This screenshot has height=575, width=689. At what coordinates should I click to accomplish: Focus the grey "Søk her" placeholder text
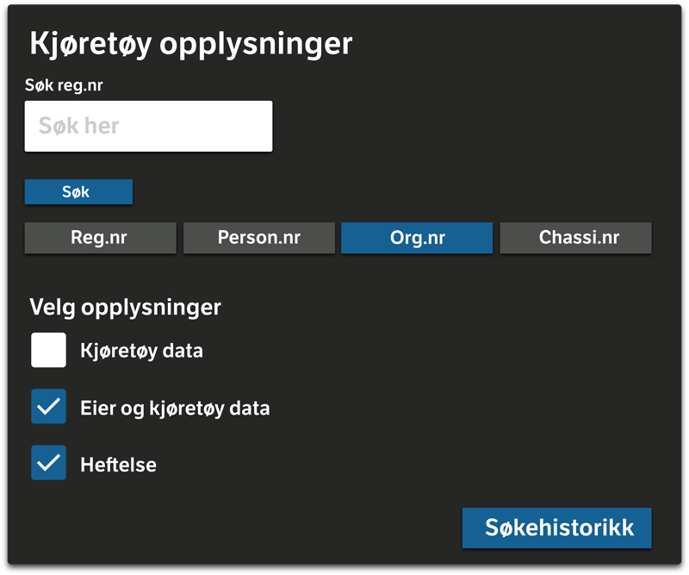(78, 126)
